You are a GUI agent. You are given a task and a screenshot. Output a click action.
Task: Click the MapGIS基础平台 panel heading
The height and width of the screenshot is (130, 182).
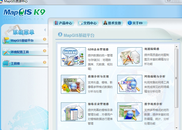(x=79, y=35)
